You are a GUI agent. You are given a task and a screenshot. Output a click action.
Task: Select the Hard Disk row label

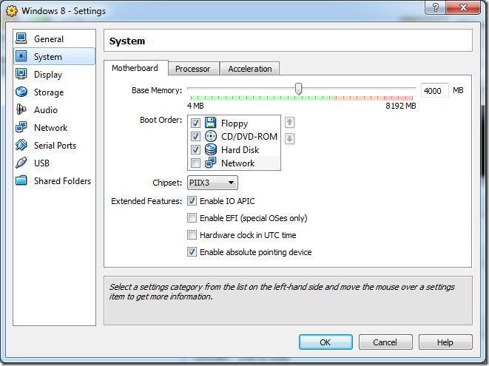pyautogui.click(x=240, y=149)
